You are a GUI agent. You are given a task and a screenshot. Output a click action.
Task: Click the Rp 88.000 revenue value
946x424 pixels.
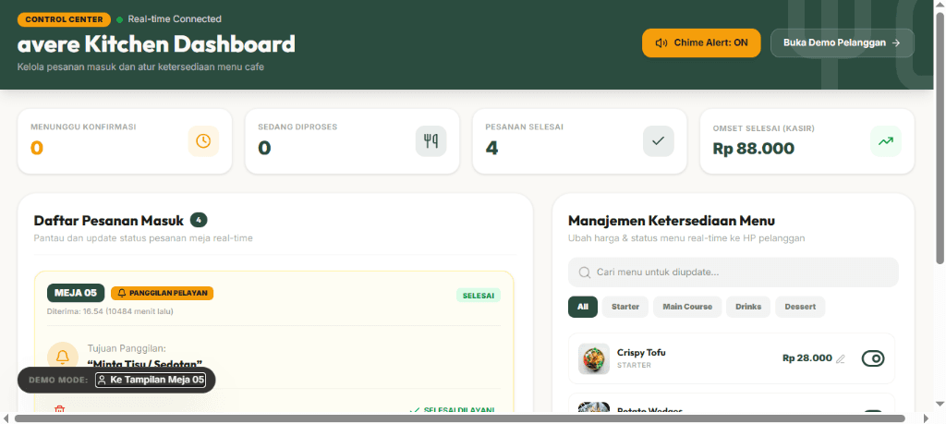coord(754,149)
